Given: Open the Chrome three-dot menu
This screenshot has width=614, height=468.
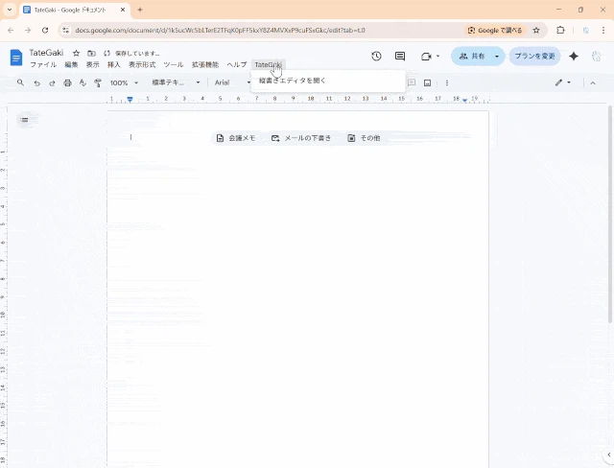Looking at the screenshot, I should click(x=603, y=30).
